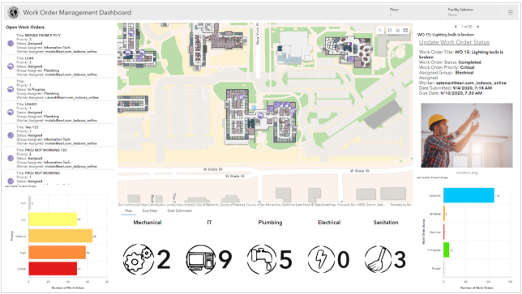This screenshot has height=294, width=522.
Task: Click the Mechanical gear indicator icon
Action: (x=138, y=259)
